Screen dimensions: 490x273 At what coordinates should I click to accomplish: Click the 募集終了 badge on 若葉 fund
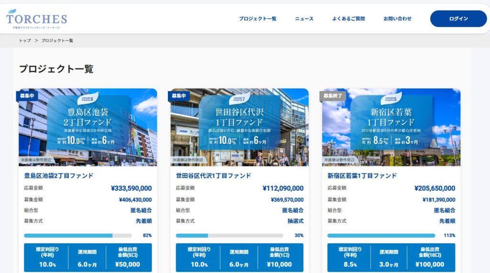(x=333, y=96)
